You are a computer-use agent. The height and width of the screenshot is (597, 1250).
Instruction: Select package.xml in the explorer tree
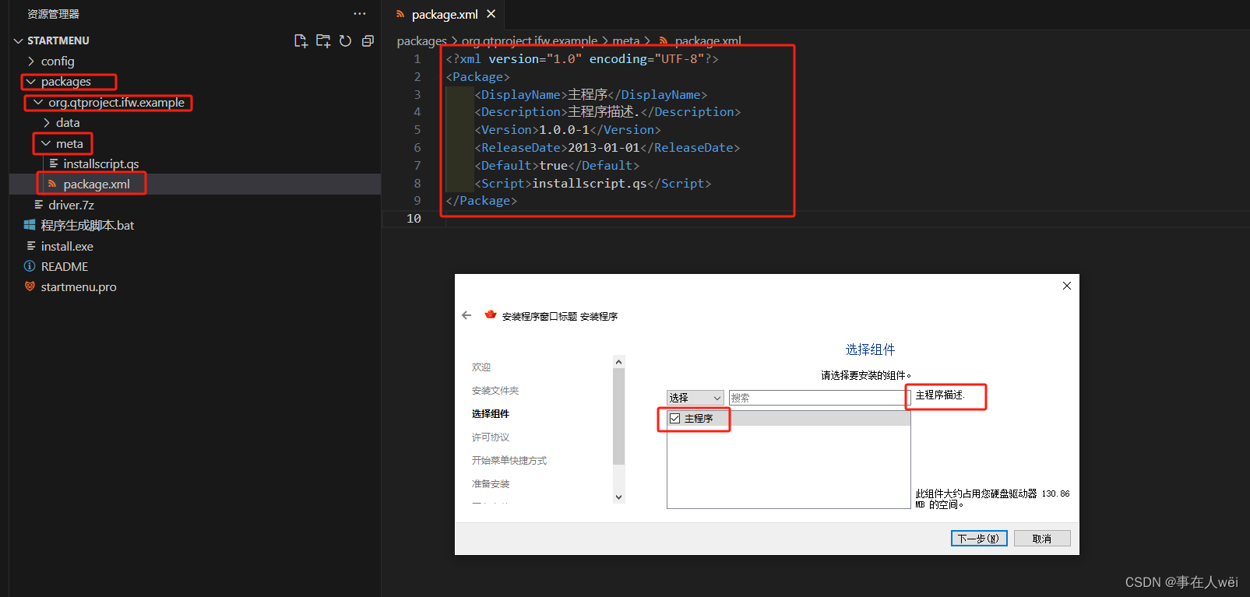coord(97,184)
